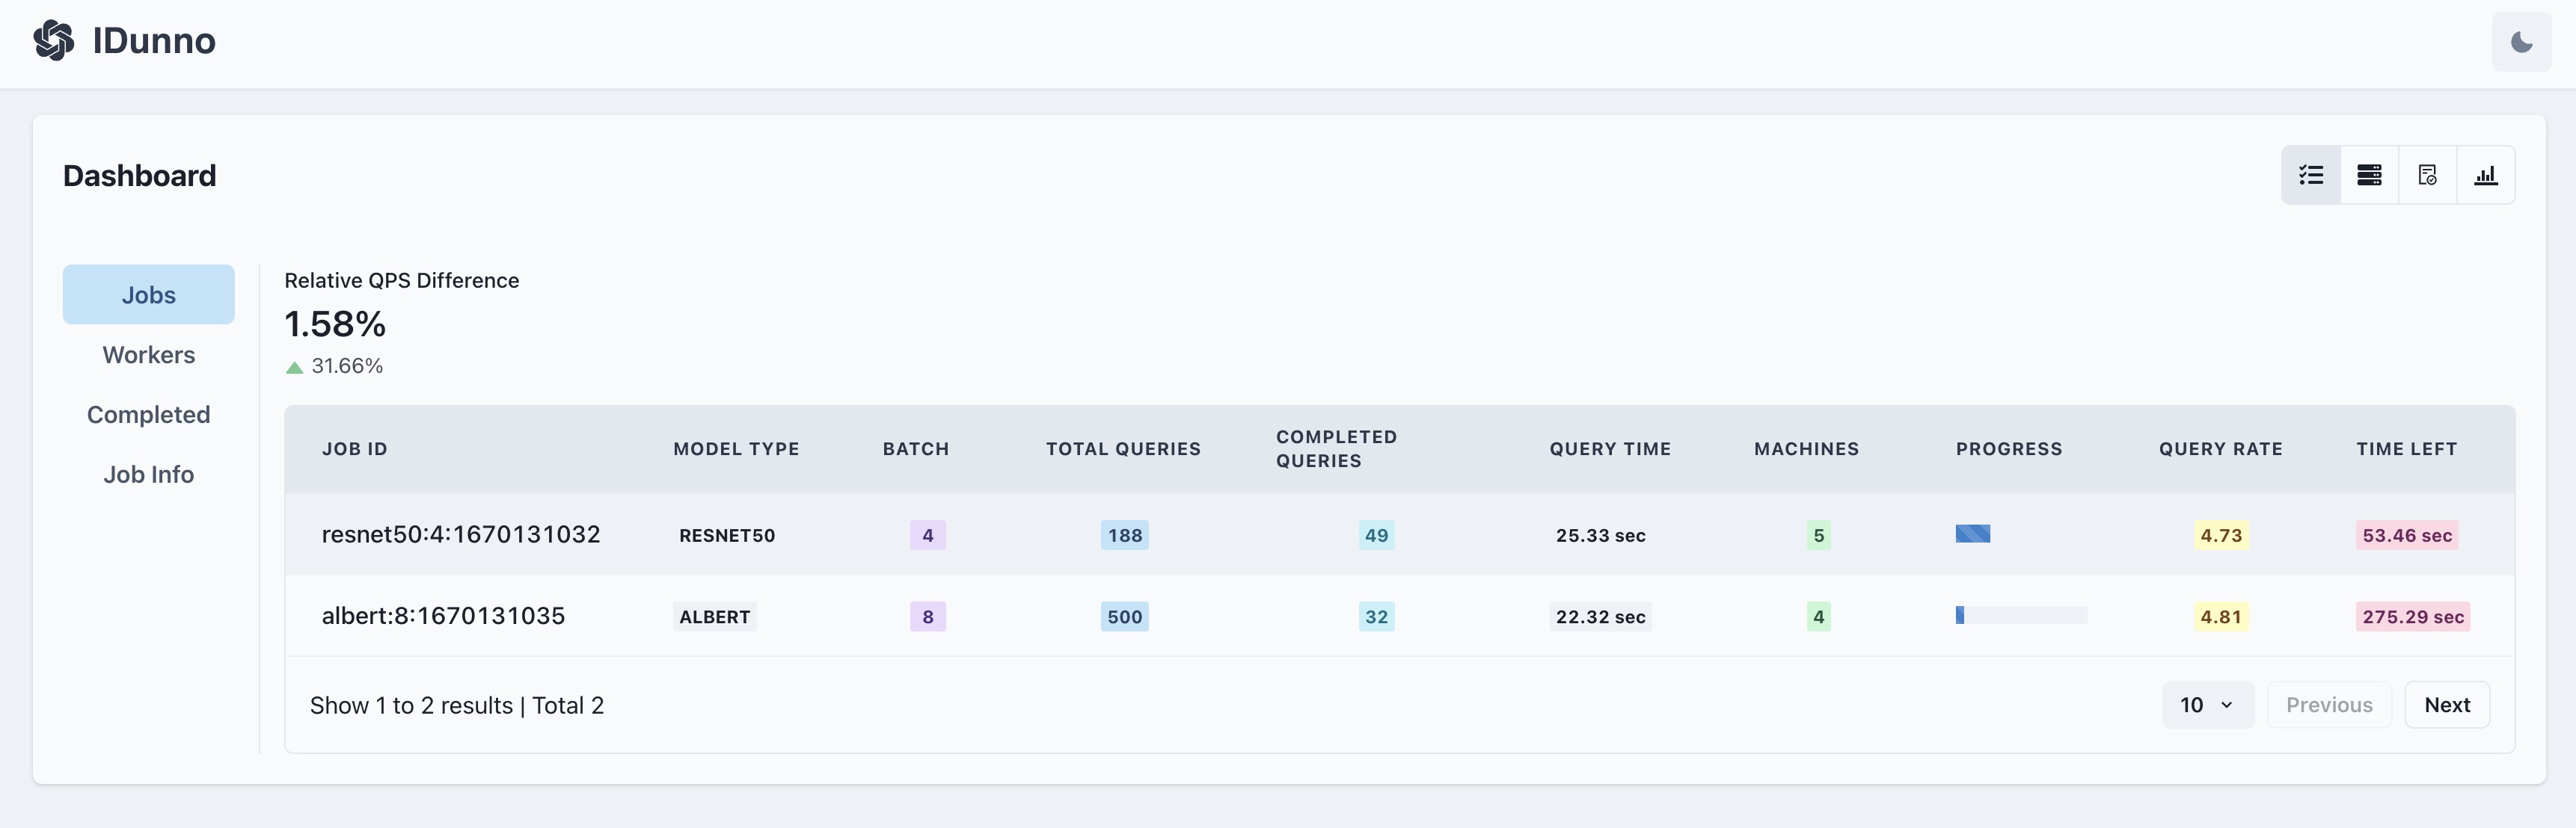Select the task list view icon
The height and width of the screenshot is (828, 2576).
tap(2310, 176)
